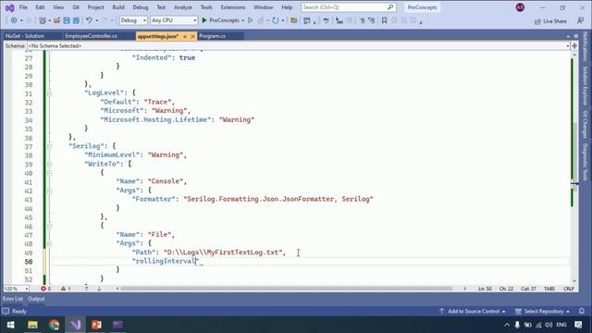Image resolution: width=592 pixels, height=333 pixels.
Task: Click the Visual Studio logo icon
Action: point(9,7)
